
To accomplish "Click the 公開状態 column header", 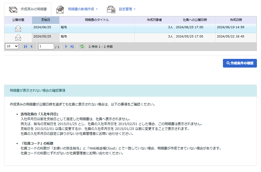I will tap(18, 20).
